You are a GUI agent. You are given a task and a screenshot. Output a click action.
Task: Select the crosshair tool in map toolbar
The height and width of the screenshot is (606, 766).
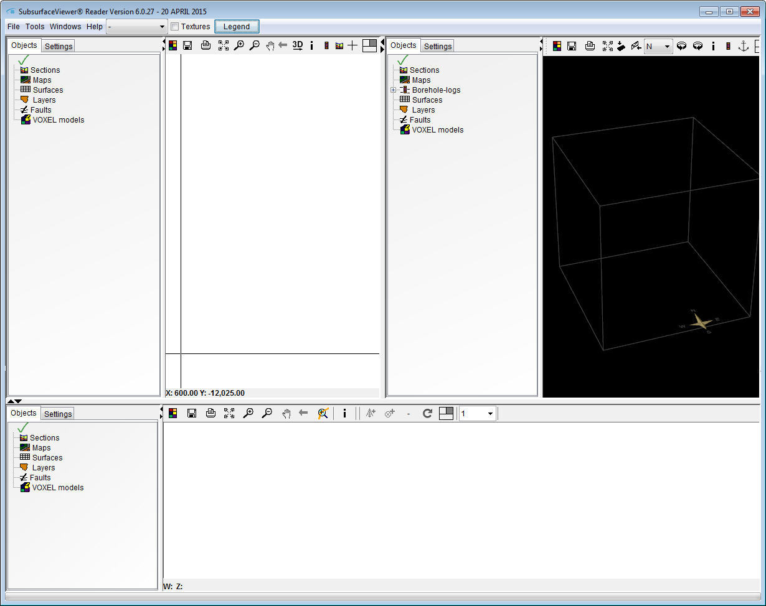352,45
